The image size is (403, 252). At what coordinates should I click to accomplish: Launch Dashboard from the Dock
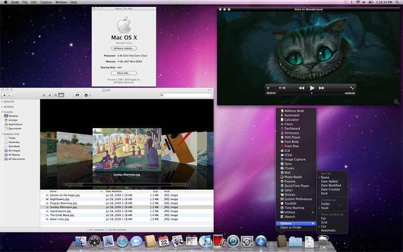(95, 242)
